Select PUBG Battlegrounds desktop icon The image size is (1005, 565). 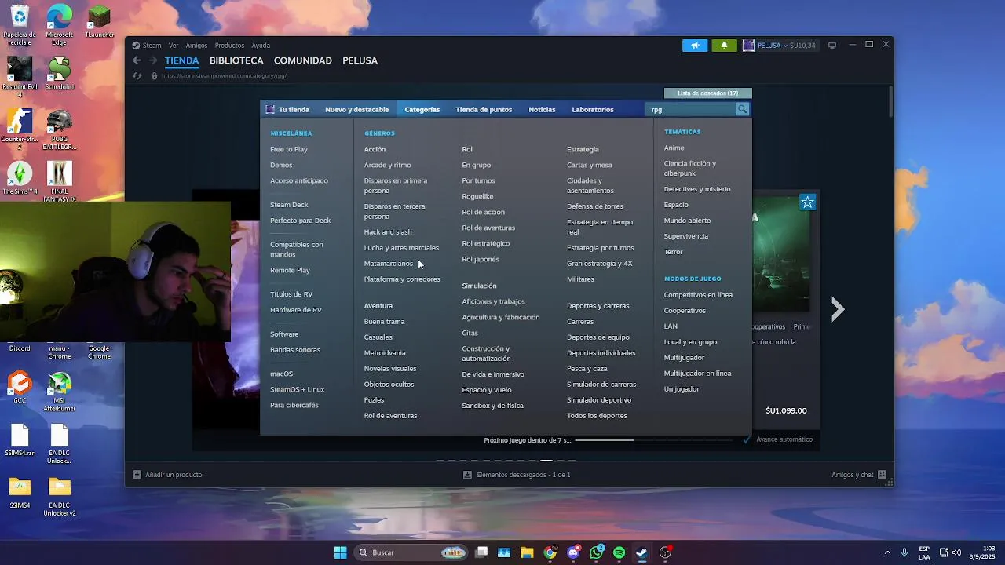point(60,129)
